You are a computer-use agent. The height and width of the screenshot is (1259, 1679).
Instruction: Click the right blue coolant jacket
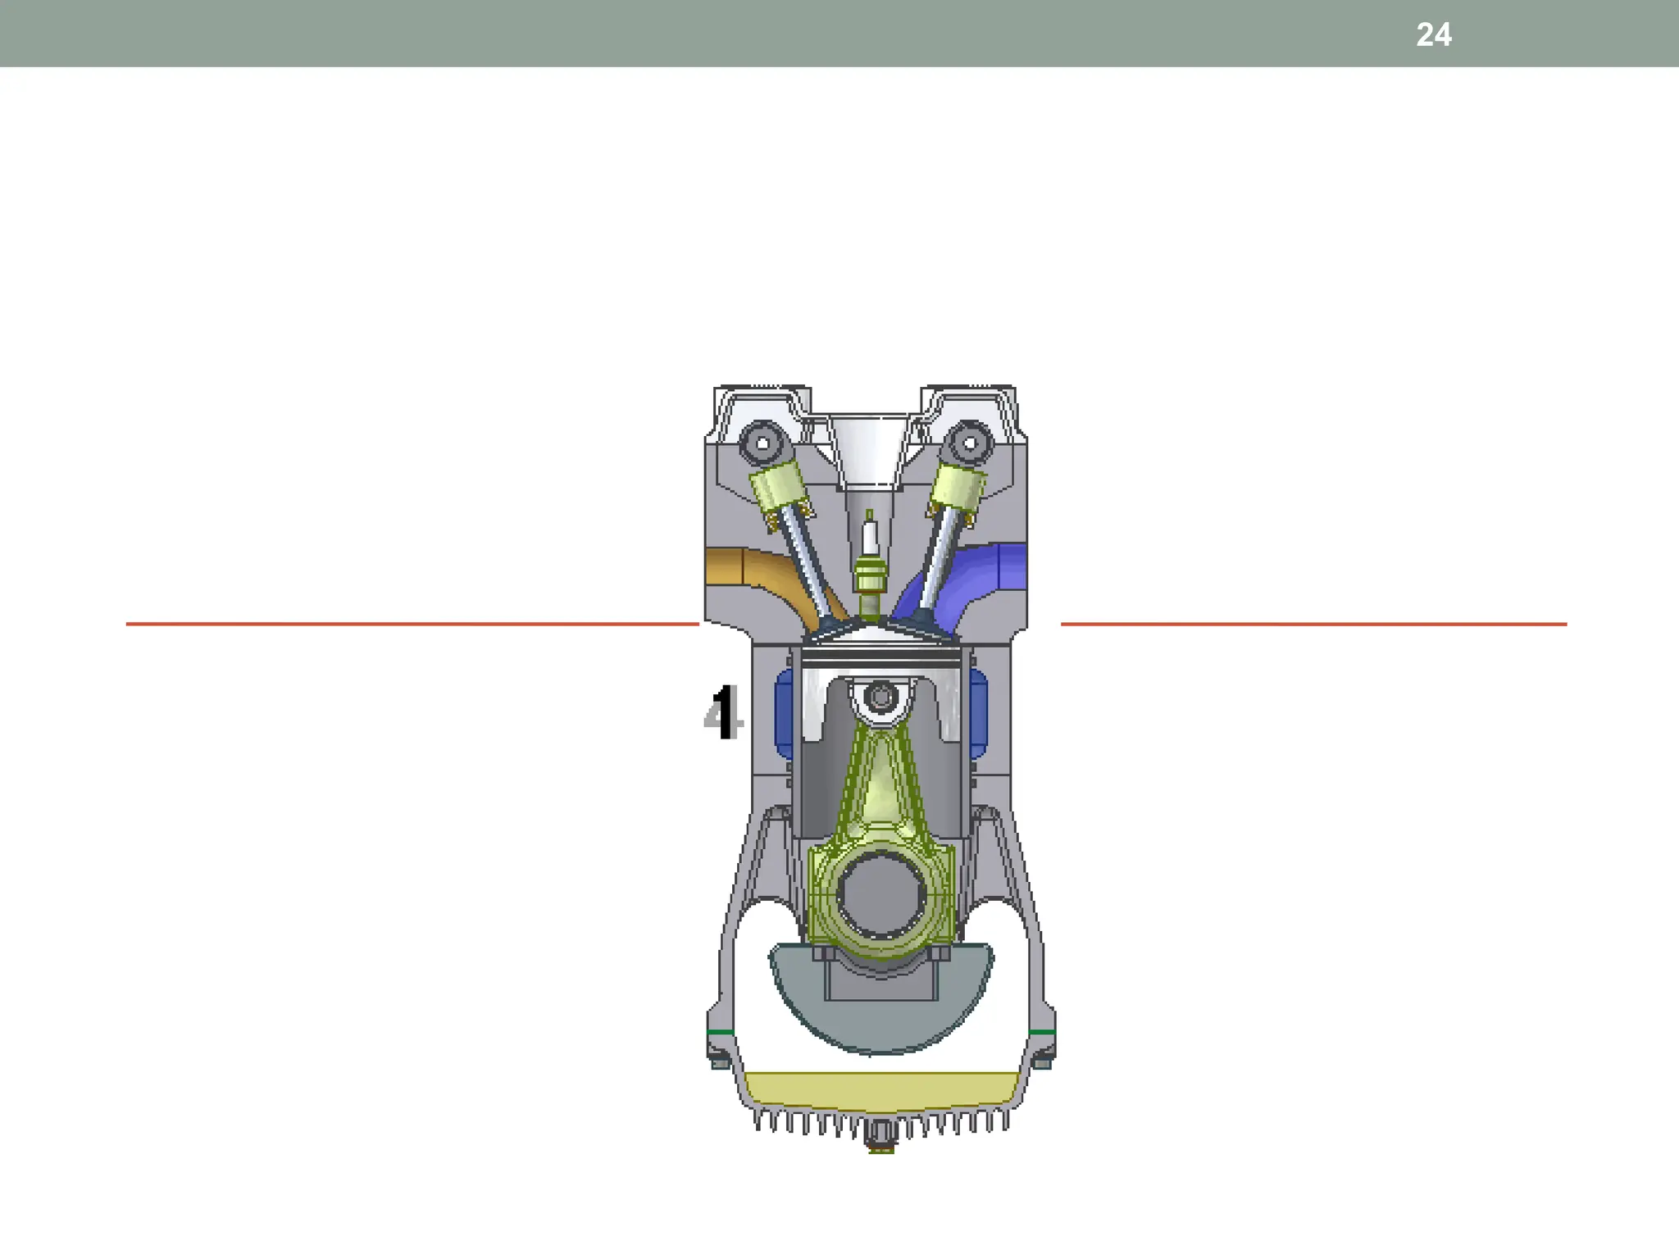click(x=979, y=713)
